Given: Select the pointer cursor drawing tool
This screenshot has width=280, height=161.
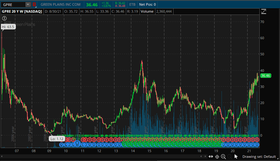Looking at the screenshot, I should click(x=236, y=157).
